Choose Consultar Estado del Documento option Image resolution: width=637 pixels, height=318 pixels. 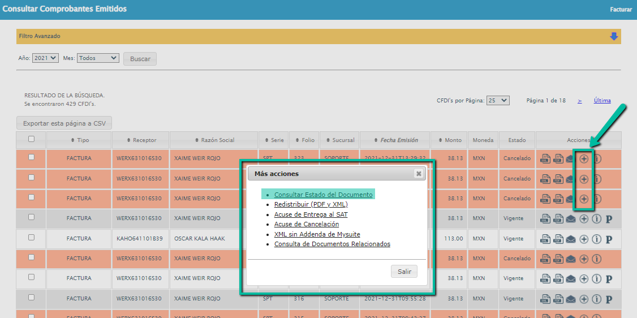(323, 195)
